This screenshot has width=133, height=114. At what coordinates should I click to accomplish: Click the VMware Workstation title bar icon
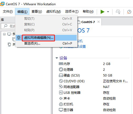[x=2, y=4]
